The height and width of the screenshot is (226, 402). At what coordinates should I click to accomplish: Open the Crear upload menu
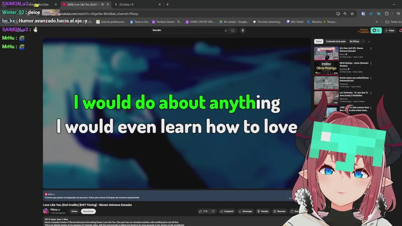(390, 30)
